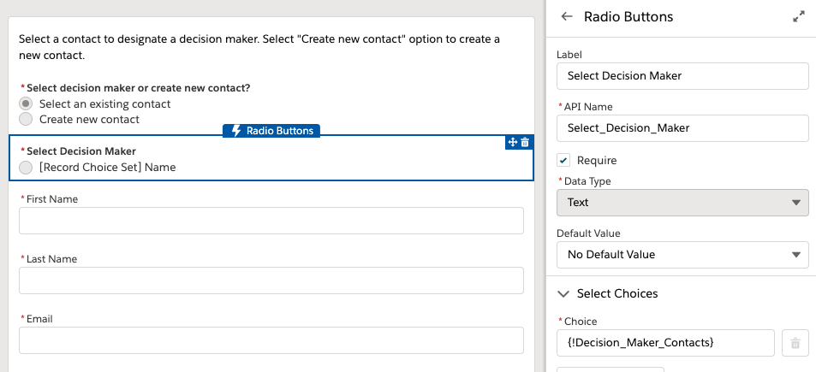
Task: Click the Choice field with Decision_Maker_Contacts
Action: pyautogui.click(x=665, y=343)
